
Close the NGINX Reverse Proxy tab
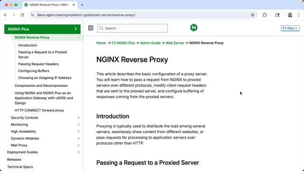click(x=74, y=5)
